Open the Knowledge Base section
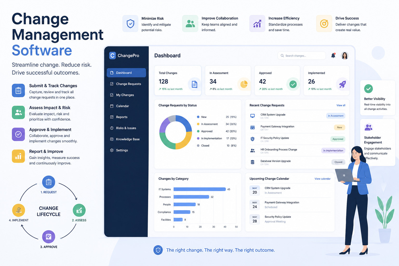The height and width of the screenshot is (266, 399). (x=126, y=139)
